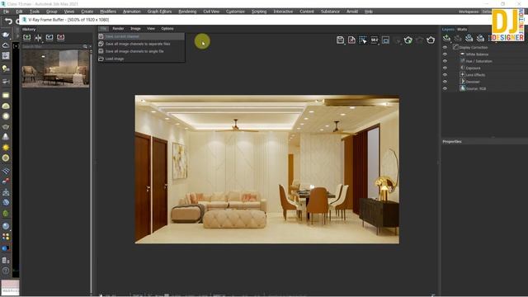
Task: Open 3ds Max Rendering menu
Action: tap(187, 12)
